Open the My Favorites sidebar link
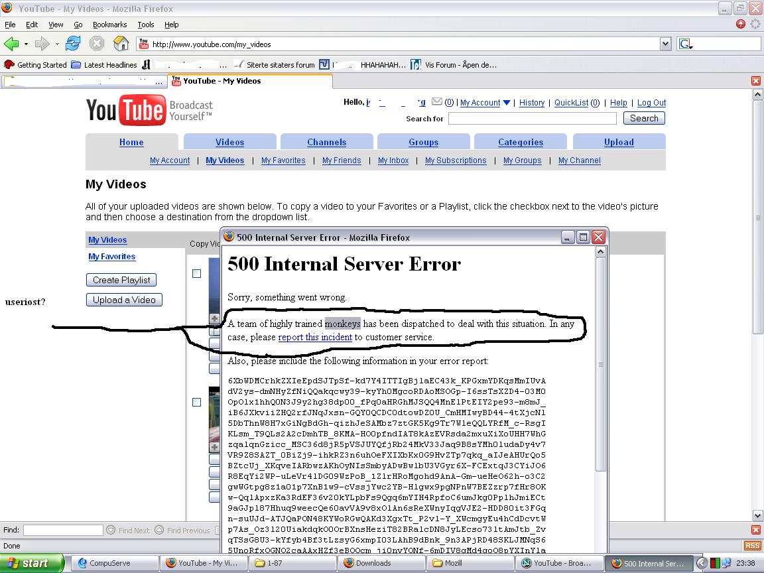This screenshot has height=573, width=764. tap(112, 257)
